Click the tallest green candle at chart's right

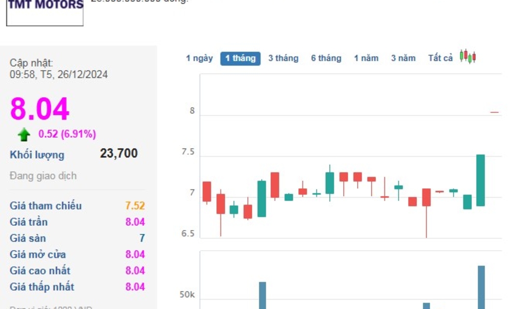click(x=481, y=180)
